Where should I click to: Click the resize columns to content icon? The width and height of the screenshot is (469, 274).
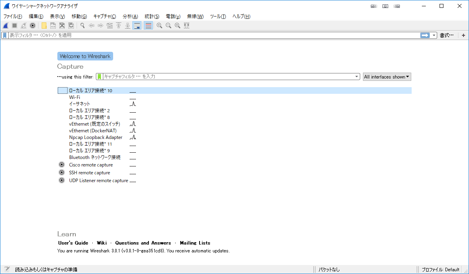[x=187, y=26]
